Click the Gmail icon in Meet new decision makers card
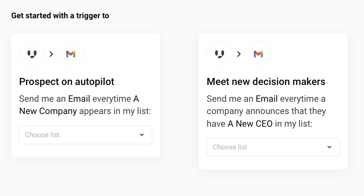The height and width of the screenshot is (196, 364). [258, 54]
